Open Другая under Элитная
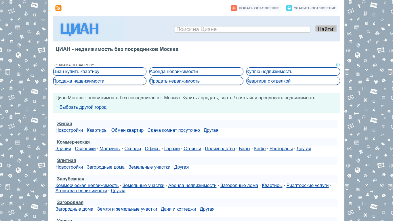393x221 pixels. pyautogui.click(x=181, y=167)
